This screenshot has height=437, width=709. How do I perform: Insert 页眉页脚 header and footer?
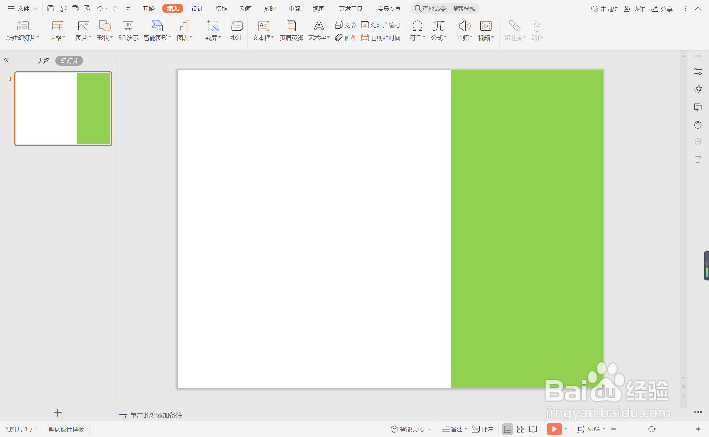coord(291,26)
